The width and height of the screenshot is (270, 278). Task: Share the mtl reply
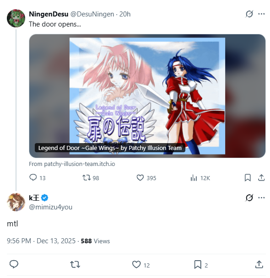259,264
